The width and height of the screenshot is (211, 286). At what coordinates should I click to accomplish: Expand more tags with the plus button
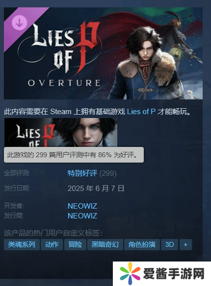[x=185, y=244]
